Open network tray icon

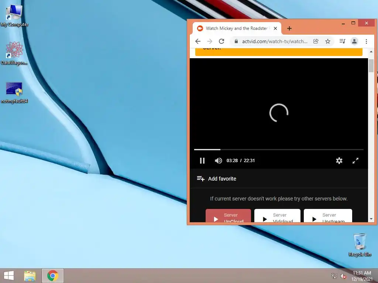pos(334,276)
